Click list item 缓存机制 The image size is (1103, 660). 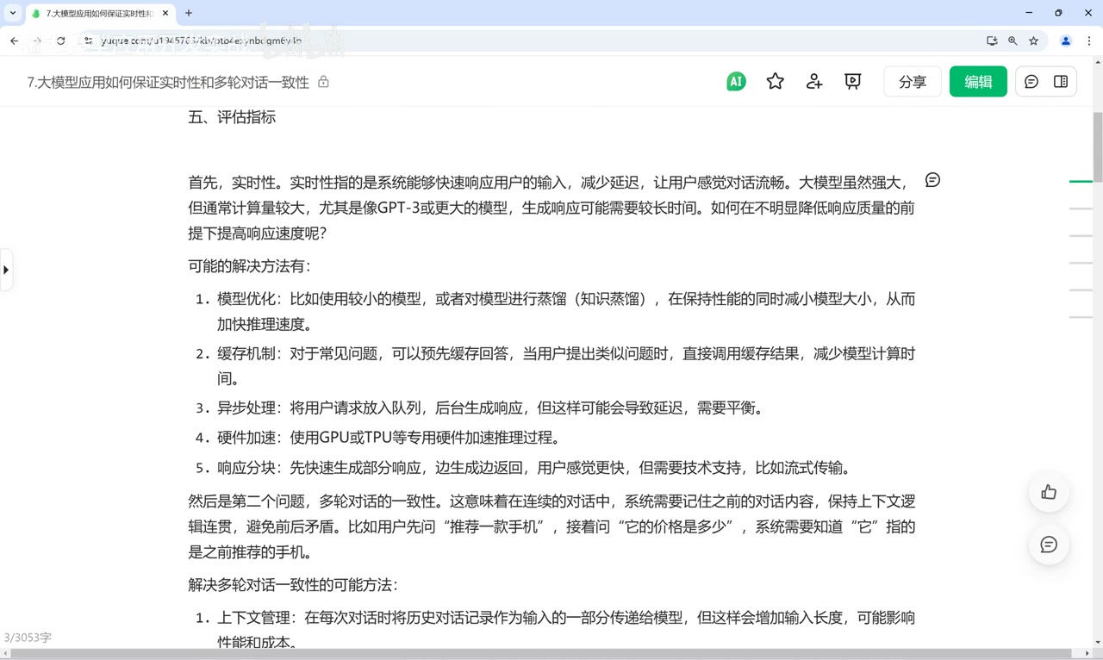point(565,366)
